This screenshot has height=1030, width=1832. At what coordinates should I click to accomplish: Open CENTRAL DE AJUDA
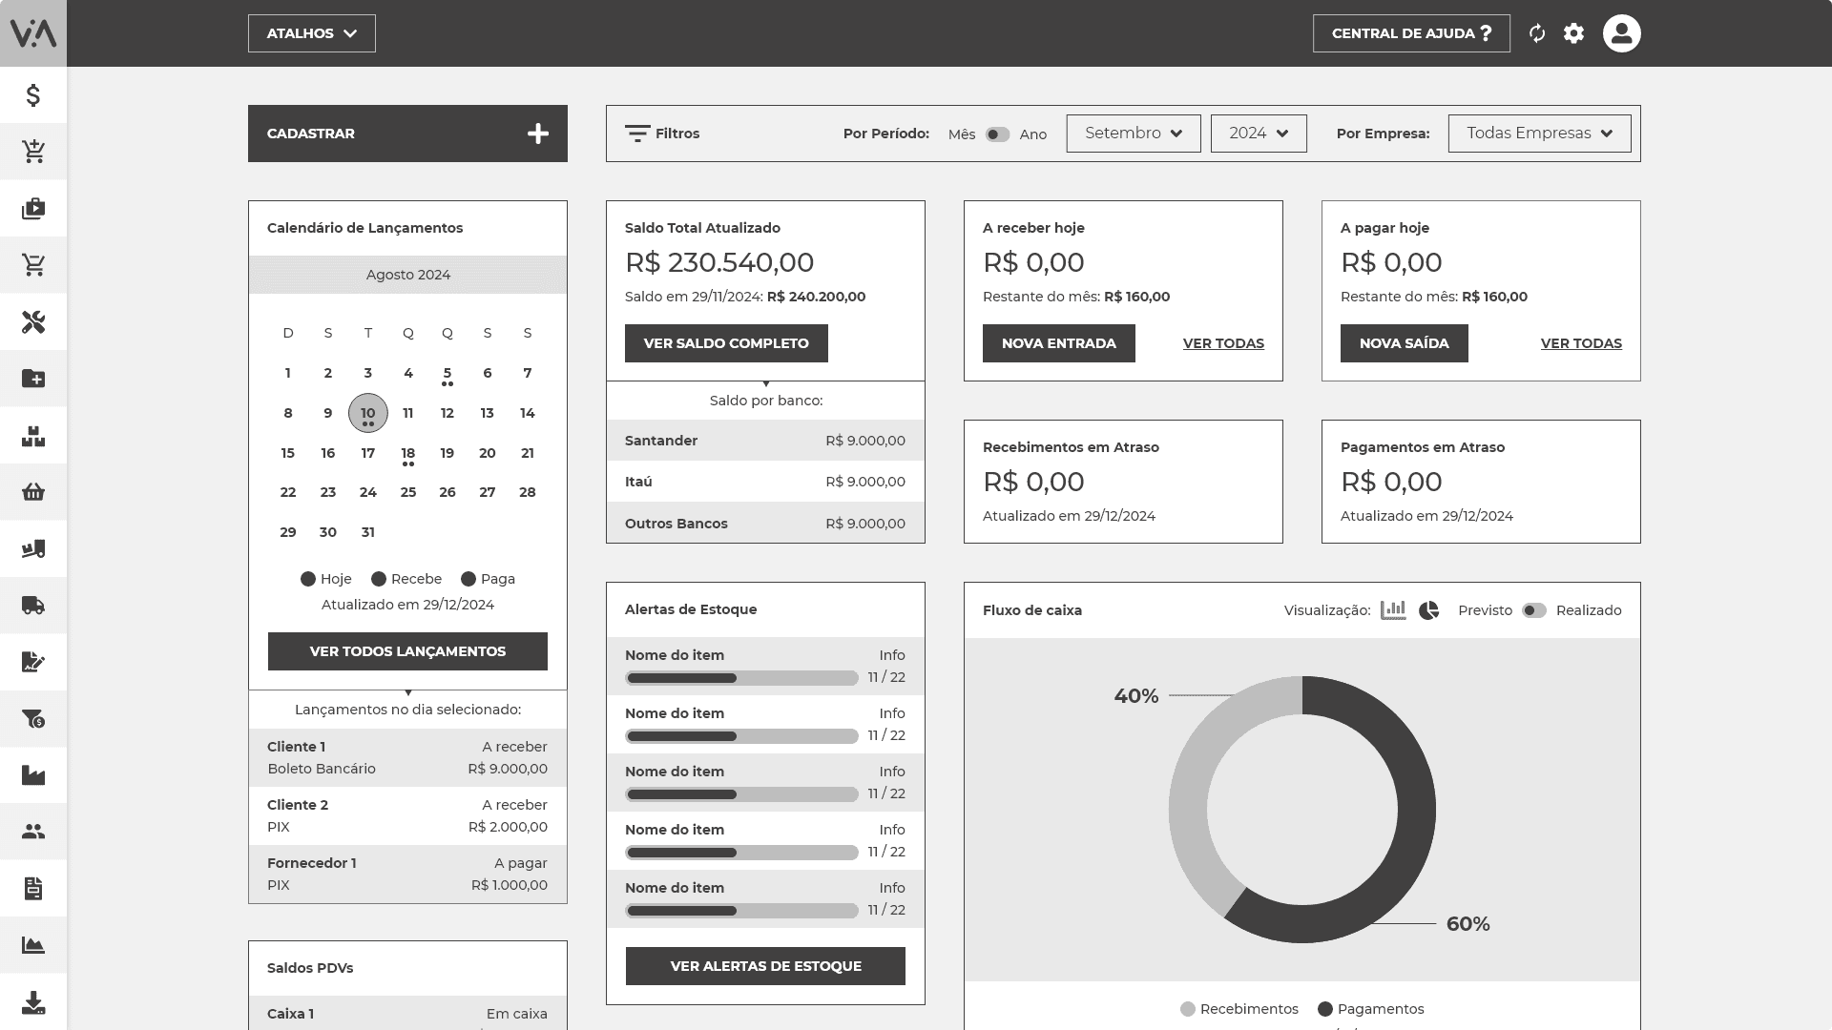click(x=1411, y=32)
